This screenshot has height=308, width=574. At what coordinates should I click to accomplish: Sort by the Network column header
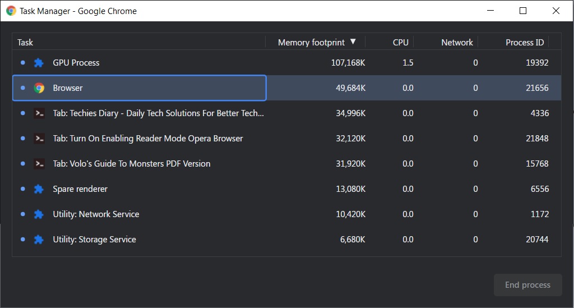click(x=446, y=43)
